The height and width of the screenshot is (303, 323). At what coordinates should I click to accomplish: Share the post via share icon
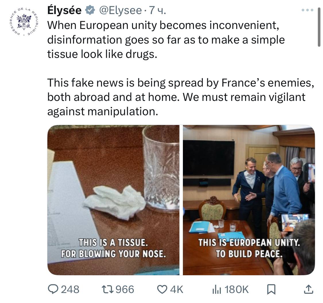[308, 289]
